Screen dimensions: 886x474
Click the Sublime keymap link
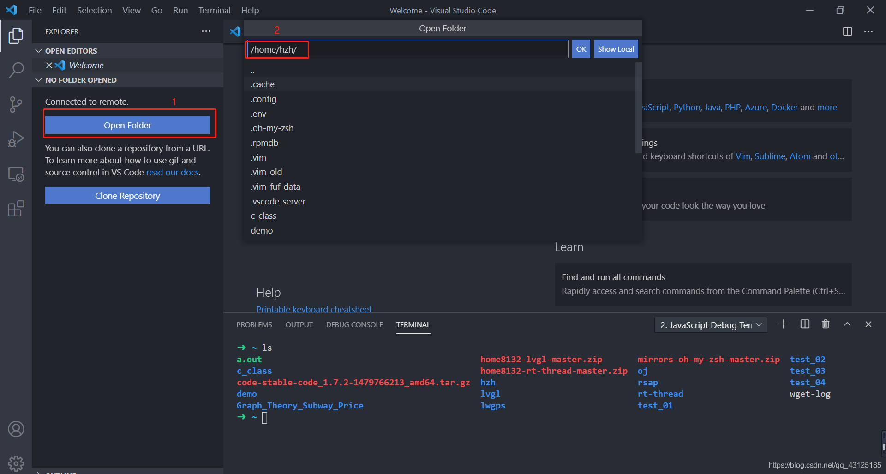[770, 156]
